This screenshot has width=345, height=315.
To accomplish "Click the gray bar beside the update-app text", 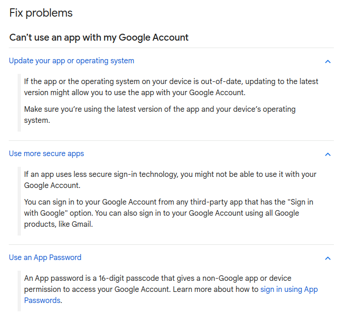I will click(x=19, y=102).
